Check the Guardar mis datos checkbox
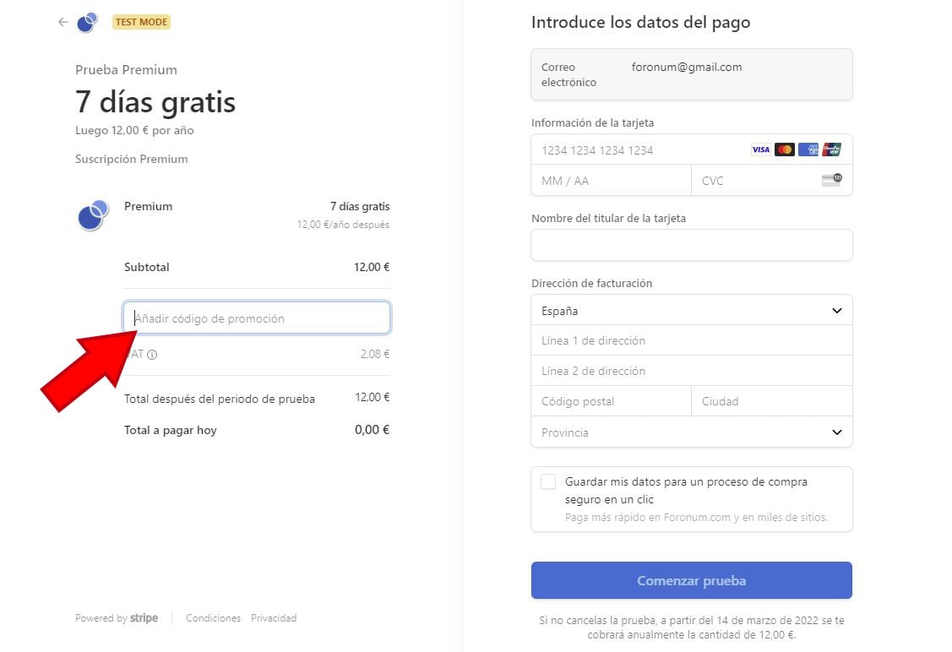The width and height of the screenshot is (952, 652). tap(548, 481)
